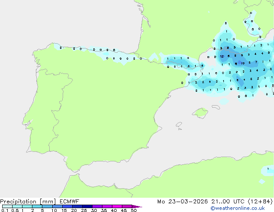The height and width of the screenshot is (212, 274).
Task: Select the 1–2 mm legend swatch
Action: click(x=27, y=206)
